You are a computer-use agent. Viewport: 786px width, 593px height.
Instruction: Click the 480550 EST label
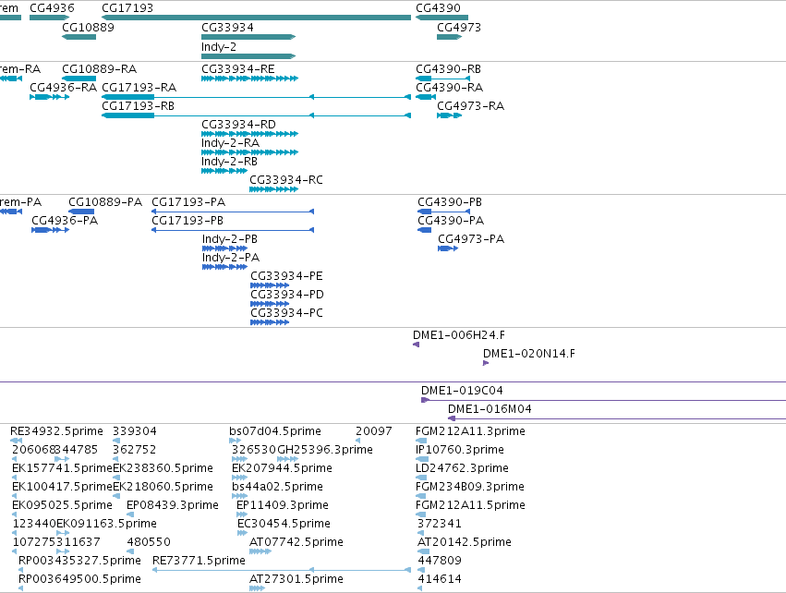point(149,542)
